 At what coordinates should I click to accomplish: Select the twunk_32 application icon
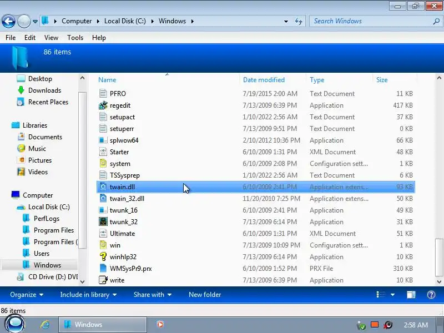103,221
